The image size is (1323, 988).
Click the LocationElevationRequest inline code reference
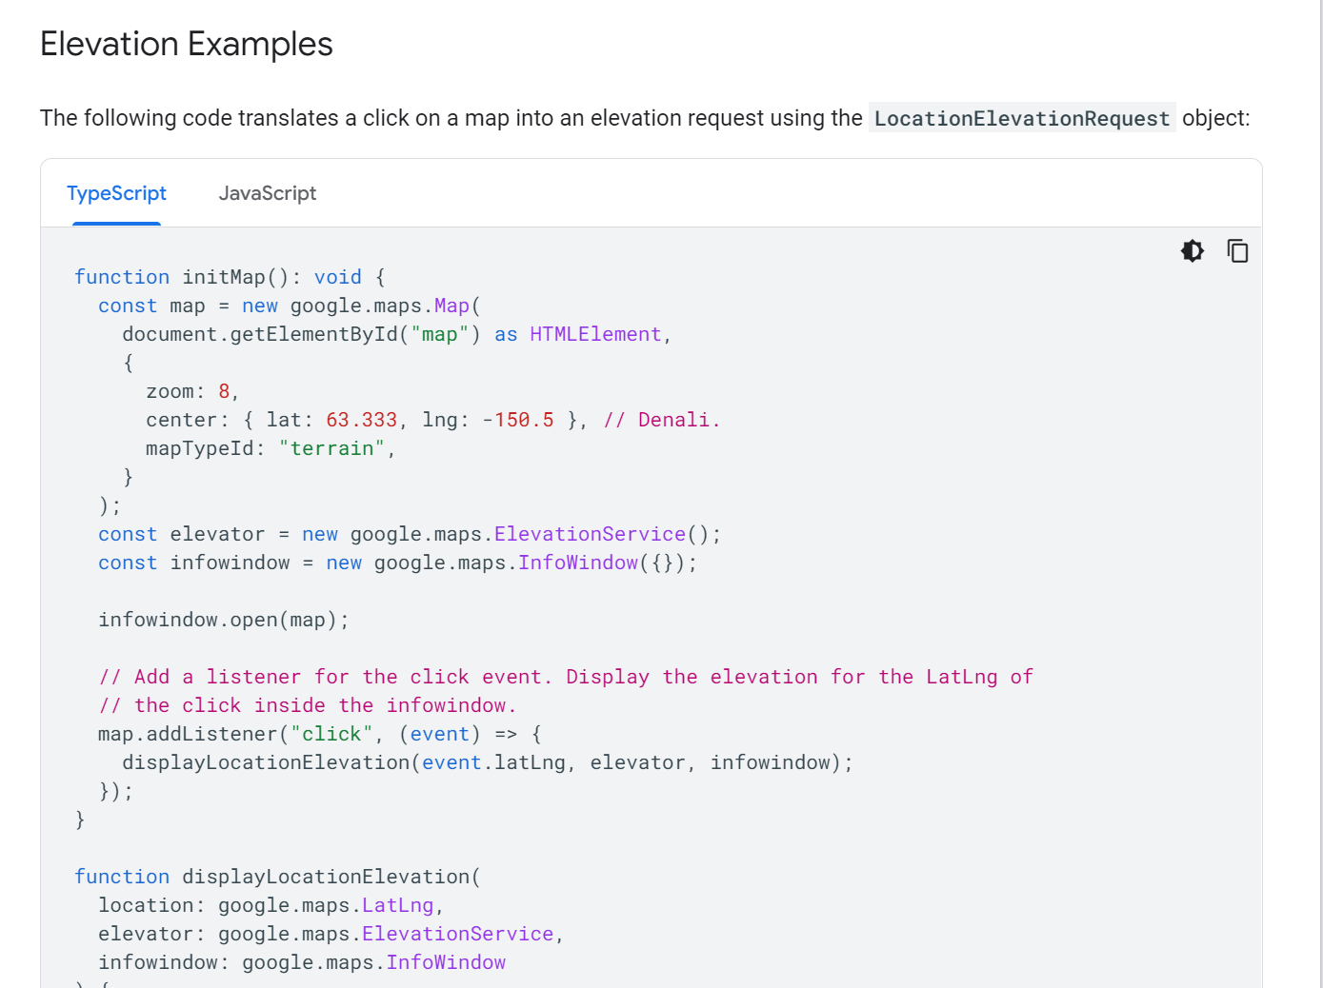click(1021, 118)
